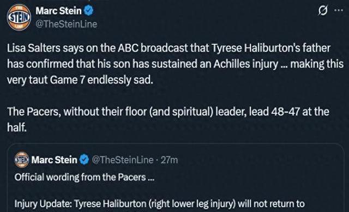Viewport: 349px width, 212px height.
Task: Click the blank line above 'Injury Update'
Action: 160,190
